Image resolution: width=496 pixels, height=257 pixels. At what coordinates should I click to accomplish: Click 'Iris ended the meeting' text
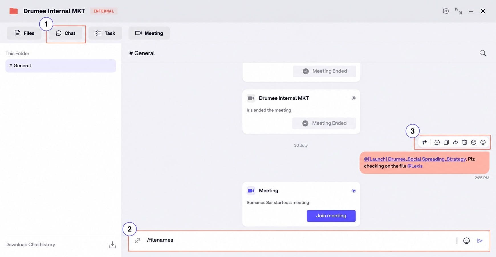(269, 110)
